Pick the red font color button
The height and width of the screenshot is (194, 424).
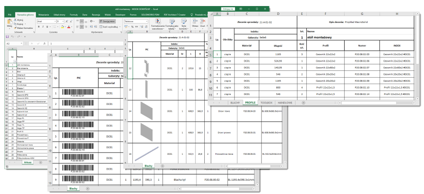[x=69, y=27]
